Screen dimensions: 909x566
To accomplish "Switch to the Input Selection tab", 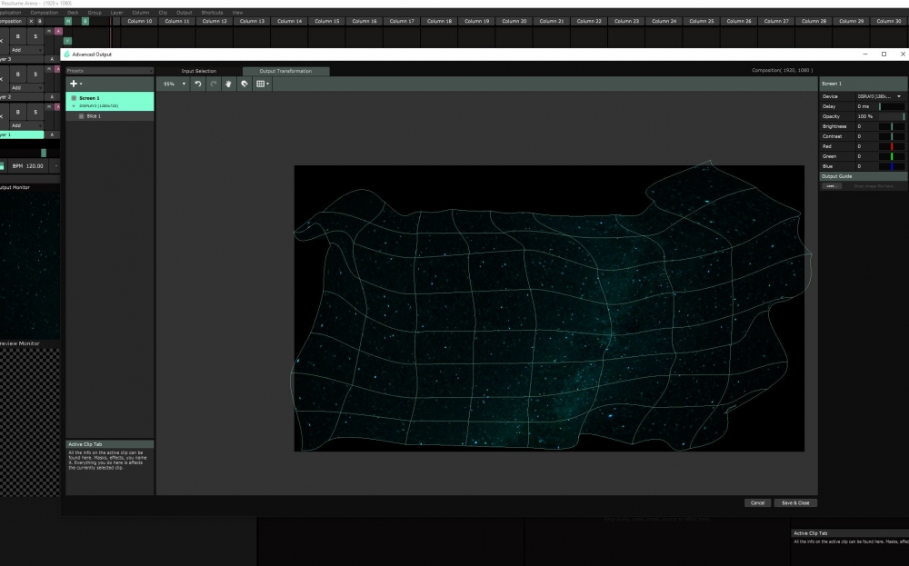I will pos(199,71).
